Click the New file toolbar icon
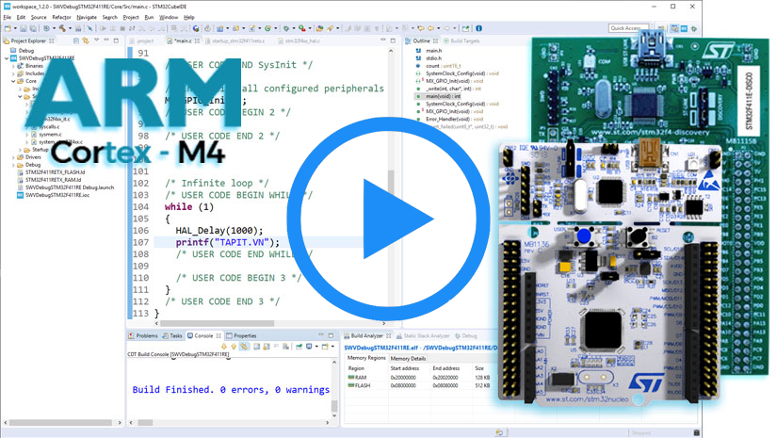This screenshot has width=777, height=438. pos(7,28)
